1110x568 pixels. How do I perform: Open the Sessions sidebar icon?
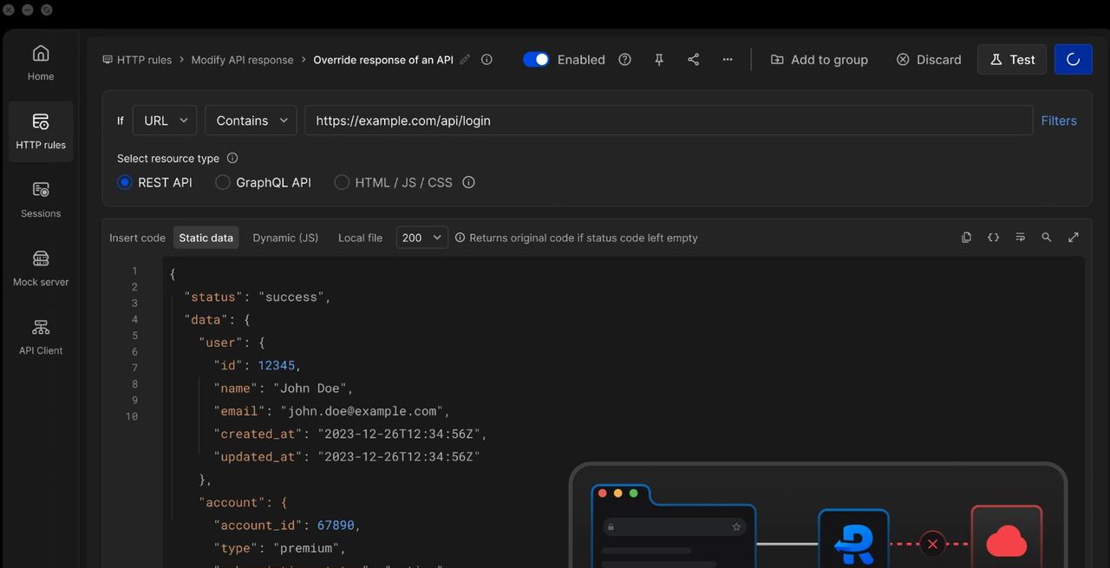click(x=41, y=199)
